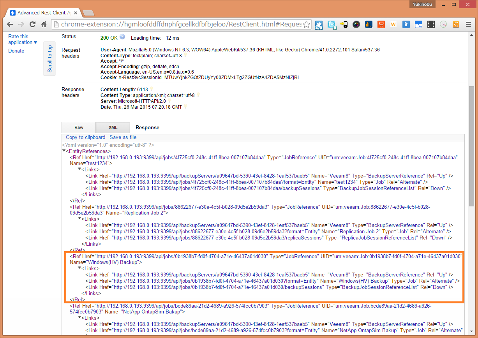478x338 pixels.
Task: Click the chrome-extension URL address bar
Action: point(181,25)
